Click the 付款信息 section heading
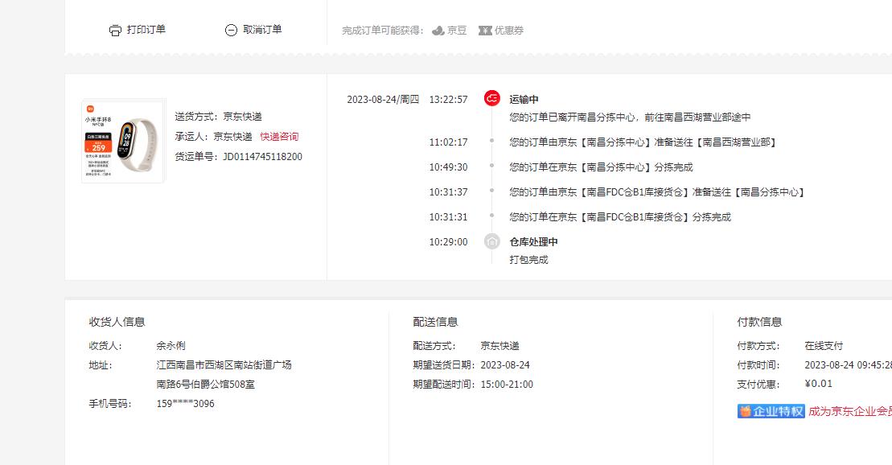The width and height of the screenshot is (892, 465). click(759, 322)
